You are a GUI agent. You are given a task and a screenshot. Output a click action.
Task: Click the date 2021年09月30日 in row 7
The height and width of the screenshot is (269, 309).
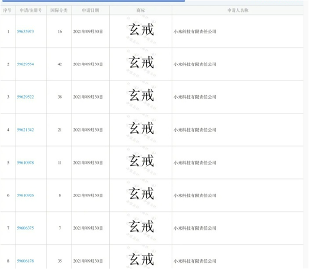click(88, 228)
